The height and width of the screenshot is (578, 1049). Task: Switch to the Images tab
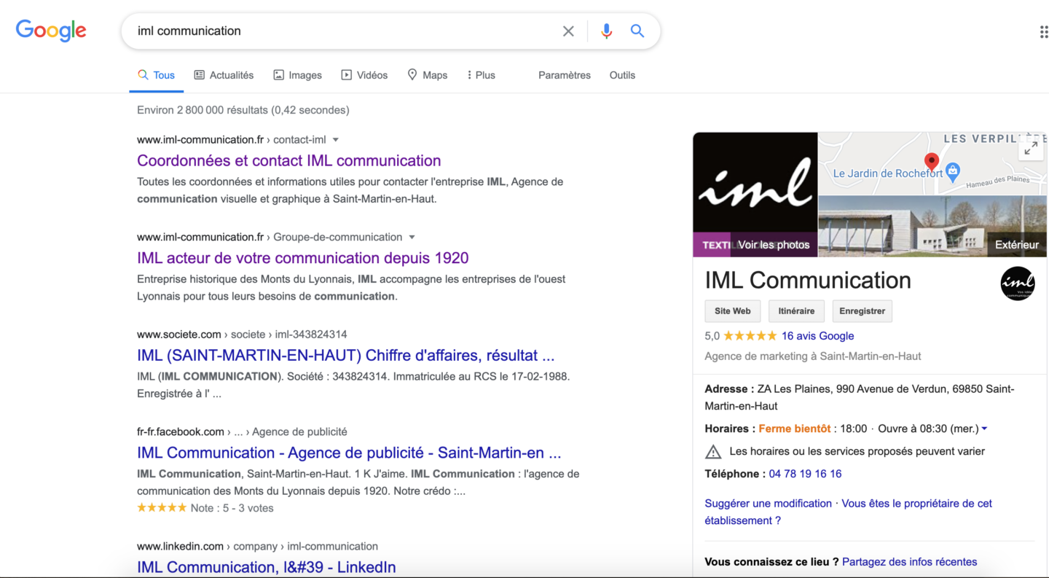click(297, 74)
